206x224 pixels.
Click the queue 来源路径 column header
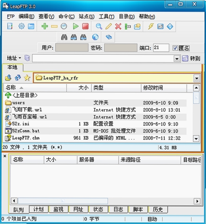point(150,160)
